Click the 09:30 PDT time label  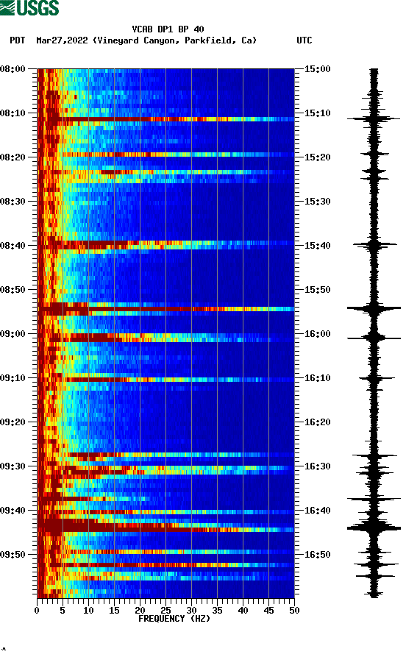tap(13, 466)
